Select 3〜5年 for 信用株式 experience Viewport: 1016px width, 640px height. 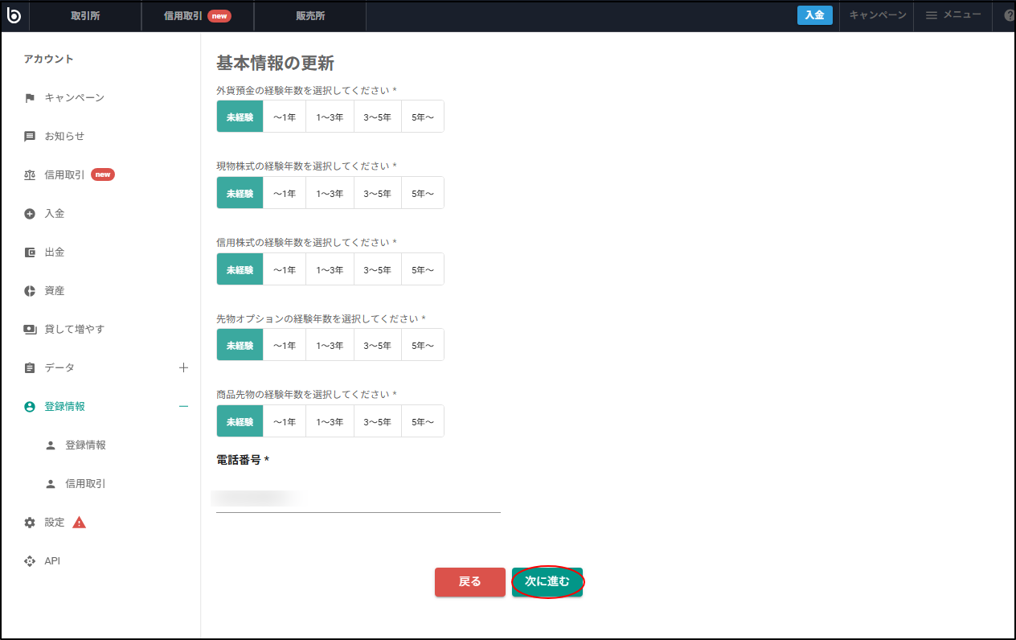378,269
